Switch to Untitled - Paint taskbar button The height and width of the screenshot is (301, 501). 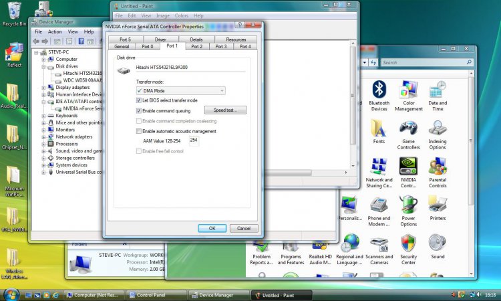(x=282, y=295)
